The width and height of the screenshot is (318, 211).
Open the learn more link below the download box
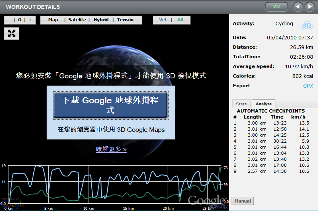click(x=111, y=149)
